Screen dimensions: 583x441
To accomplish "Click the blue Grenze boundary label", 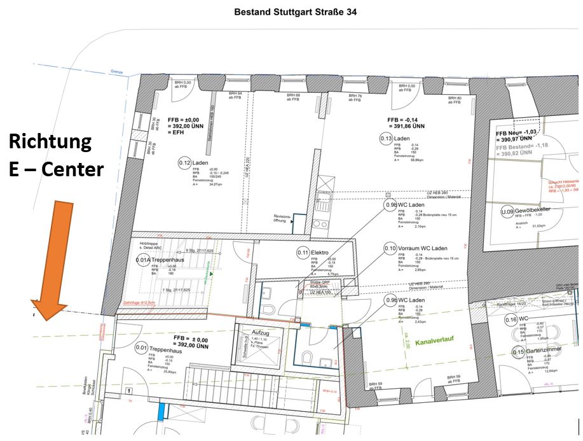I will point(116,72).
